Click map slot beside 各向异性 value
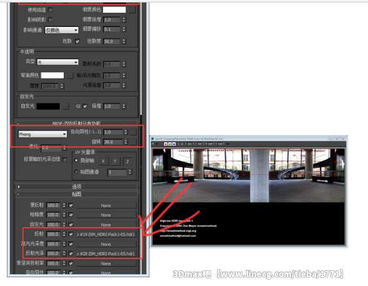368x286 pixels. click(133, 132)
